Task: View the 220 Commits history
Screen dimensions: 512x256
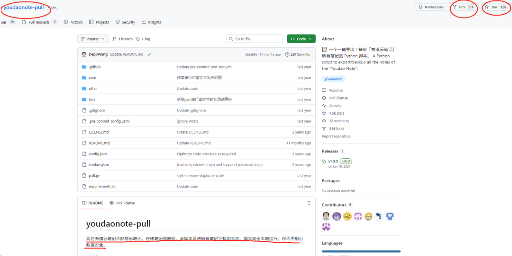Action: click(x=297, y=54)
